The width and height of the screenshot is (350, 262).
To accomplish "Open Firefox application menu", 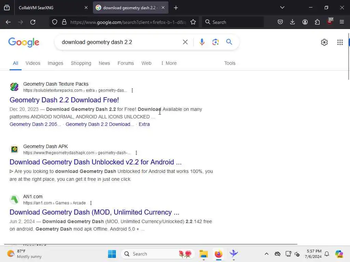I will [342, 22].
